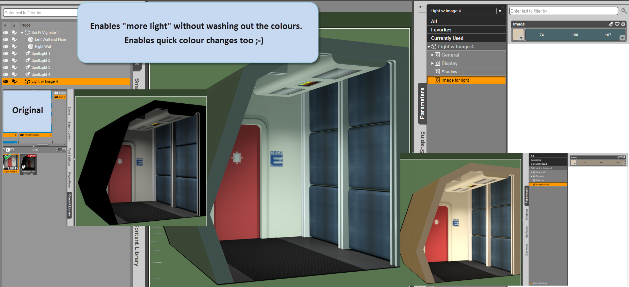Image resolution: width=629 pixels, height=287 pixels.
Task: Click the Right Wall cube icon
Action: point(31,46)
